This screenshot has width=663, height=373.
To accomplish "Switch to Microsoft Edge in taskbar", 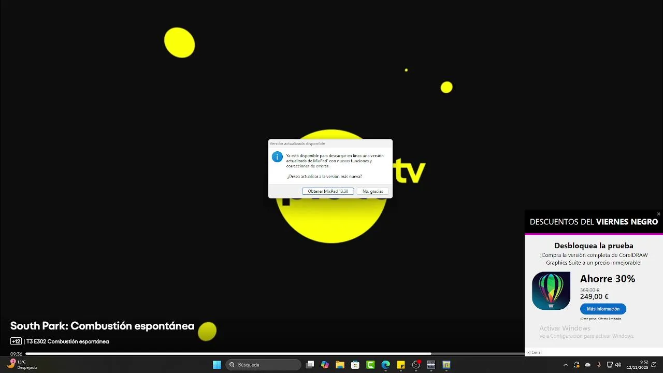I will click(x=385, y=365).
